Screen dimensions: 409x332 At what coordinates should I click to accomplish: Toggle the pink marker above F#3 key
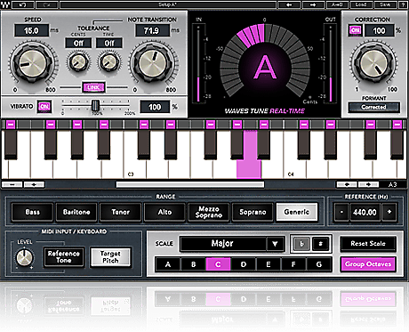point(211,125)
